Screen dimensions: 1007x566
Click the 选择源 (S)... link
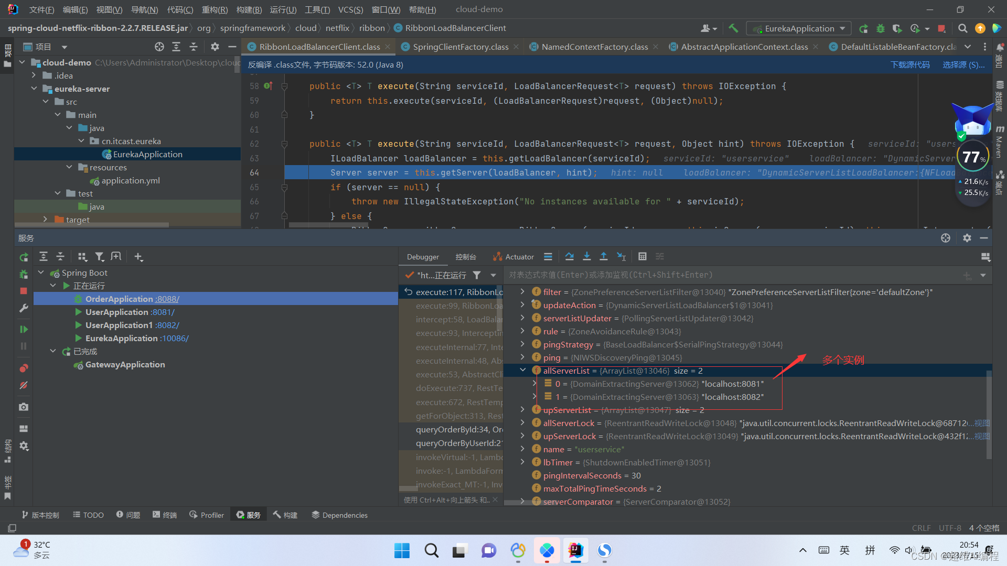(x=963, y=64)
